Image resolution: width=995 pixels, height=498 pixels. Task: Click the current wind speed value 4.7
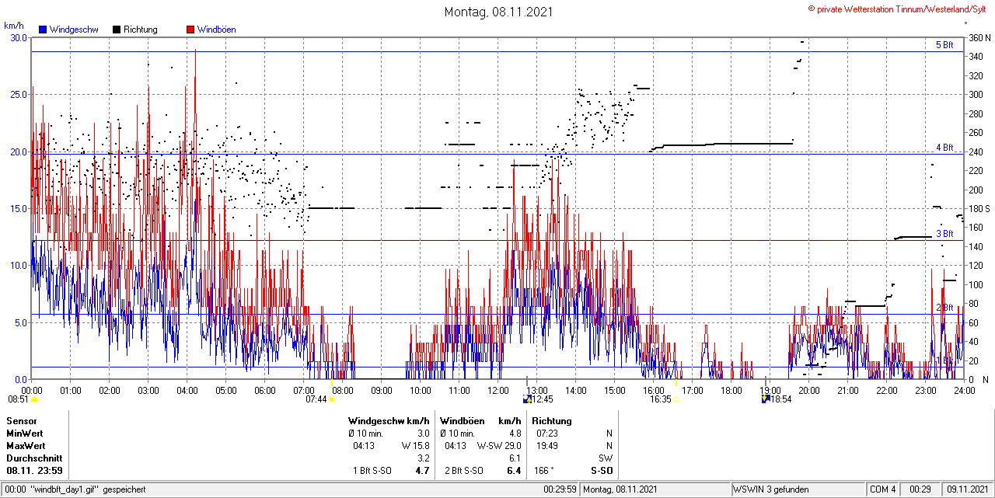[423, 470]
